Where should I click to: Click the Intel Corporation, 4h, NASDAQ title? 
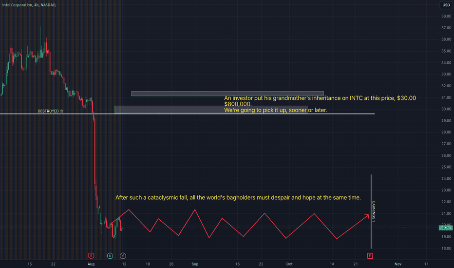click(29, 5)
